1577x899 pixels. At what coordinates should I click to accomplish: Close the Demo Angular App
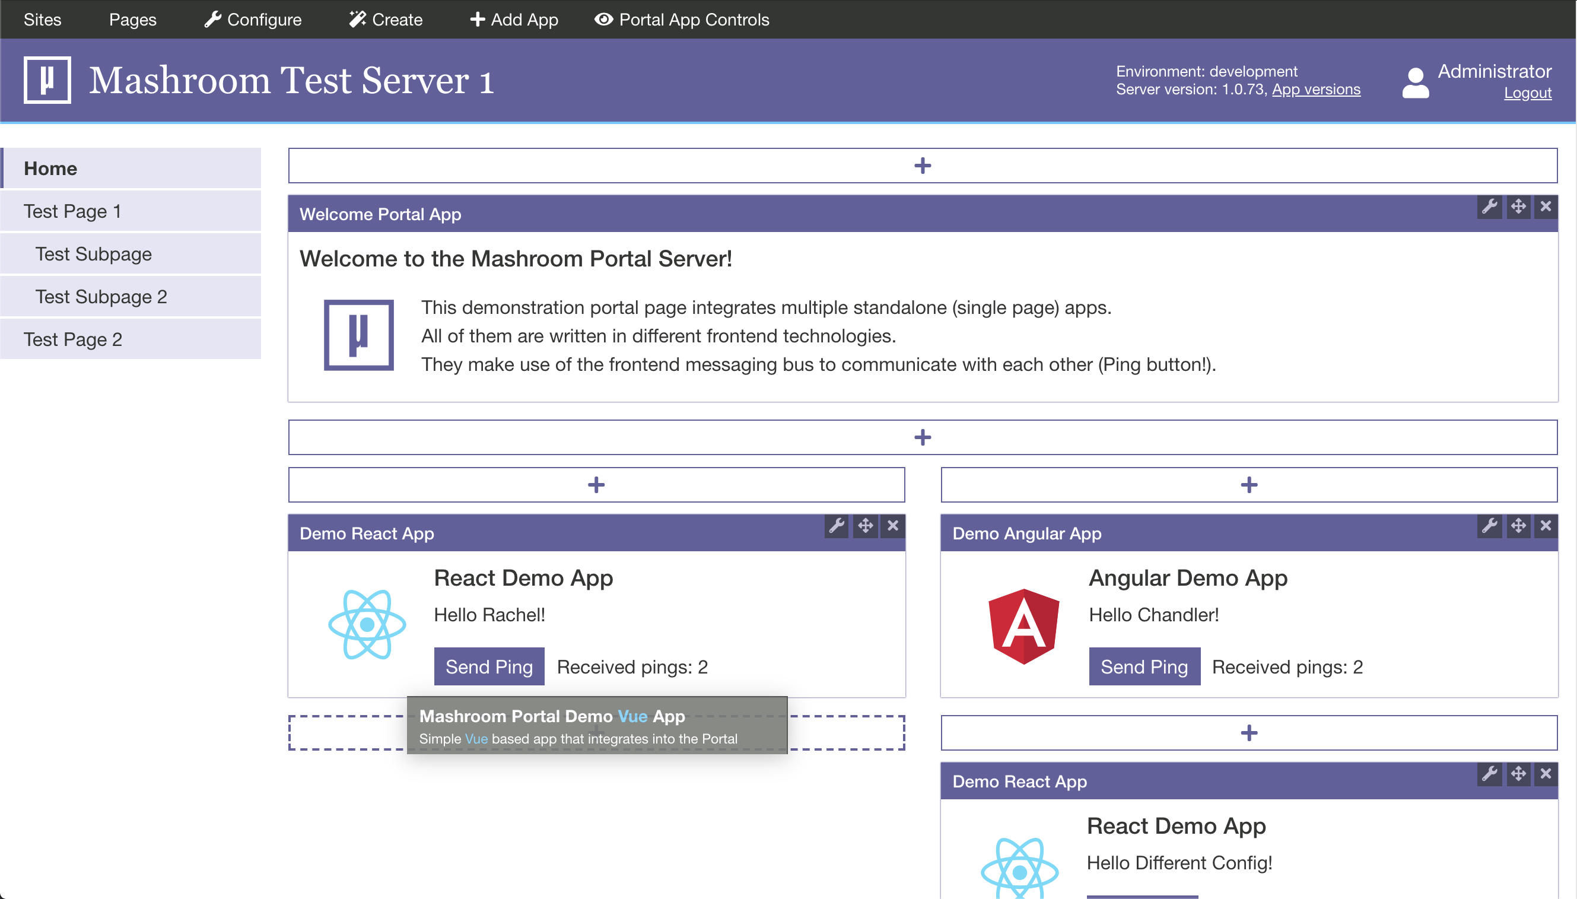pos(1546,525)
